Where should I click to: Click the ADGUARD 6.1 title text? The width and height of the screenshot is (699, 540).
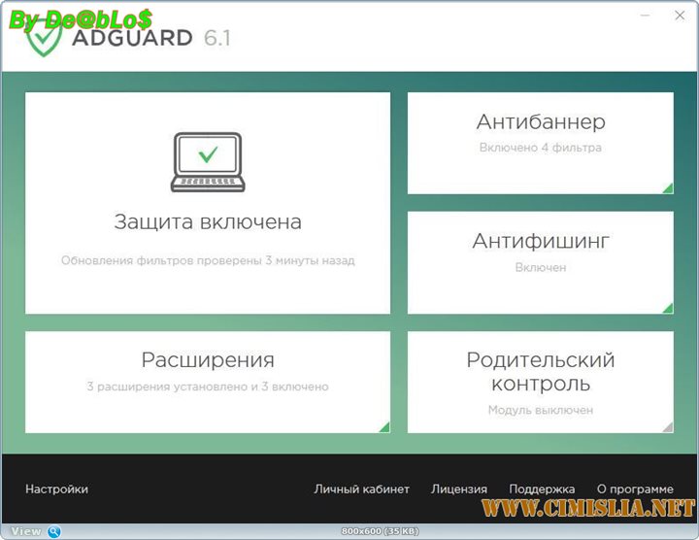151,38
